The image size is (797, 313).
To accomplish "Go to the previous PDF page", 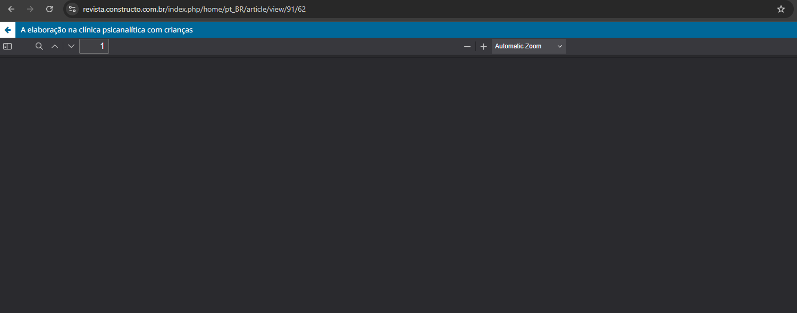I will [x=54, y=46].
